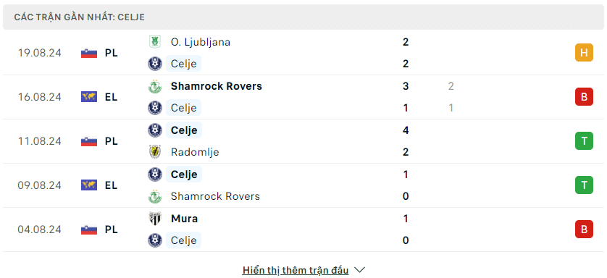
Task: Open the 09.08.24 Celje vs Shamrock match row
Action: tap(303, 185)
